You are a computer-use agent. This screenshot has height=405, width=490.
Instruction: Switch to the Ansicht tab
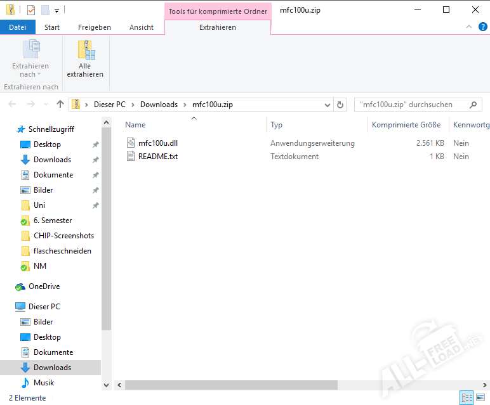point(141,27)
